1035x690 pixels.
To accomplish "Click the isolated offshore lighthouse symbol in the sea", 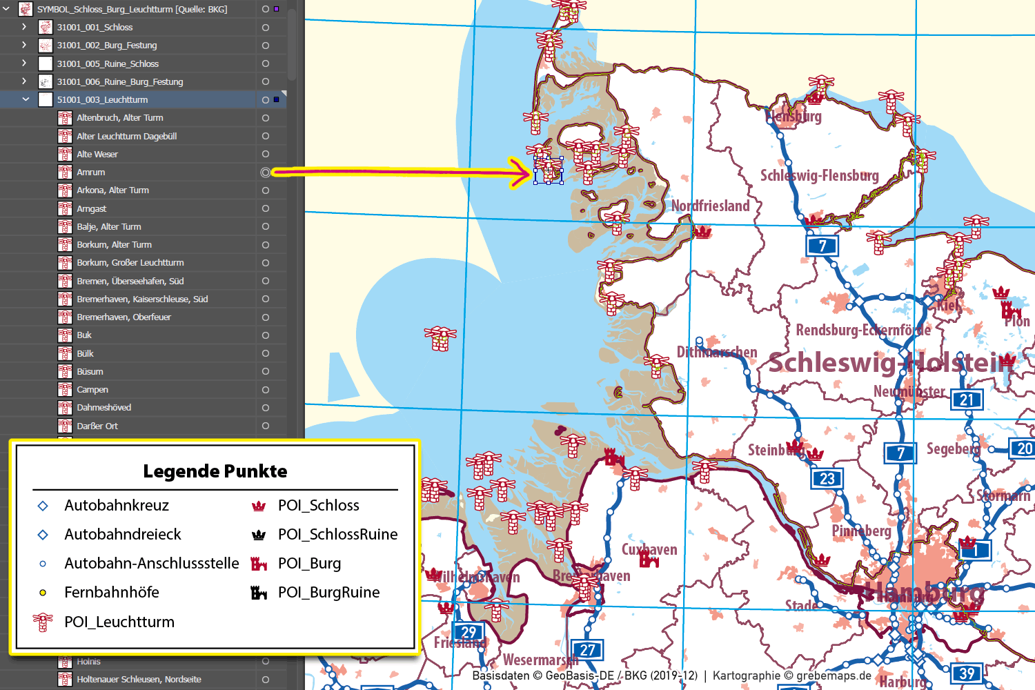I will (440, 338).
